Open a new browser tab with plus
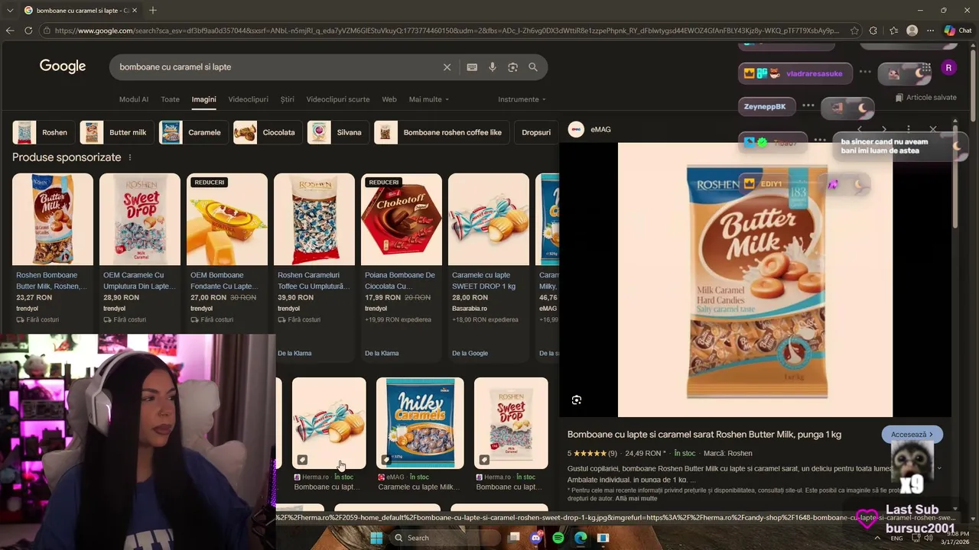 (x=153, y=10)
